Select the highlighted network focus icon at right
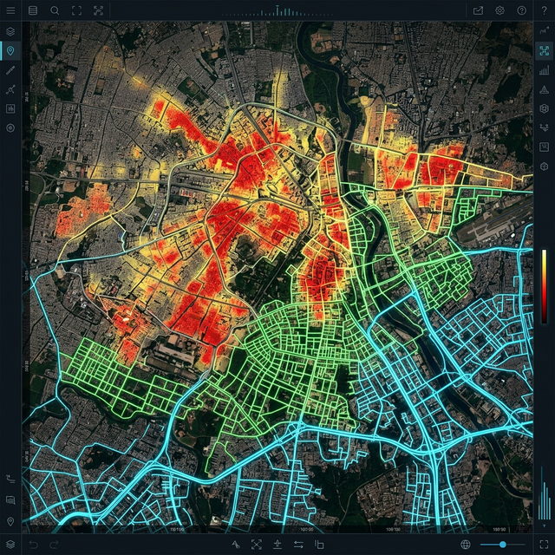Viewport: 555px width, 555px height. click(x=544, y=51)
